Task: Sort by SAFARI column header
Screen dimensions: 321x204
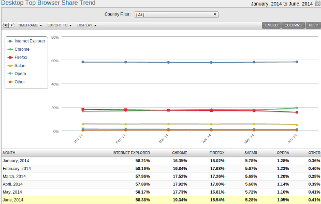Action: coord(251,153)
